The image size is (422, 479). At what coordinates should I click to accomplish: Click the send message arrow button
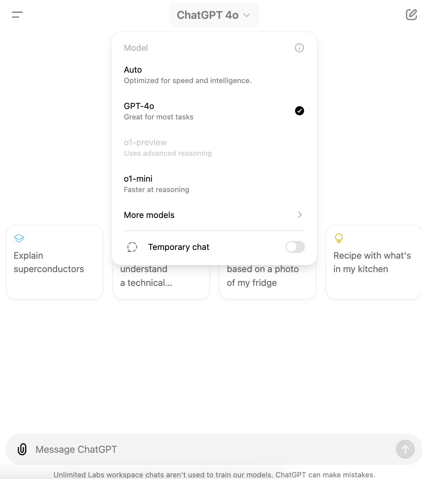(405, 449)
